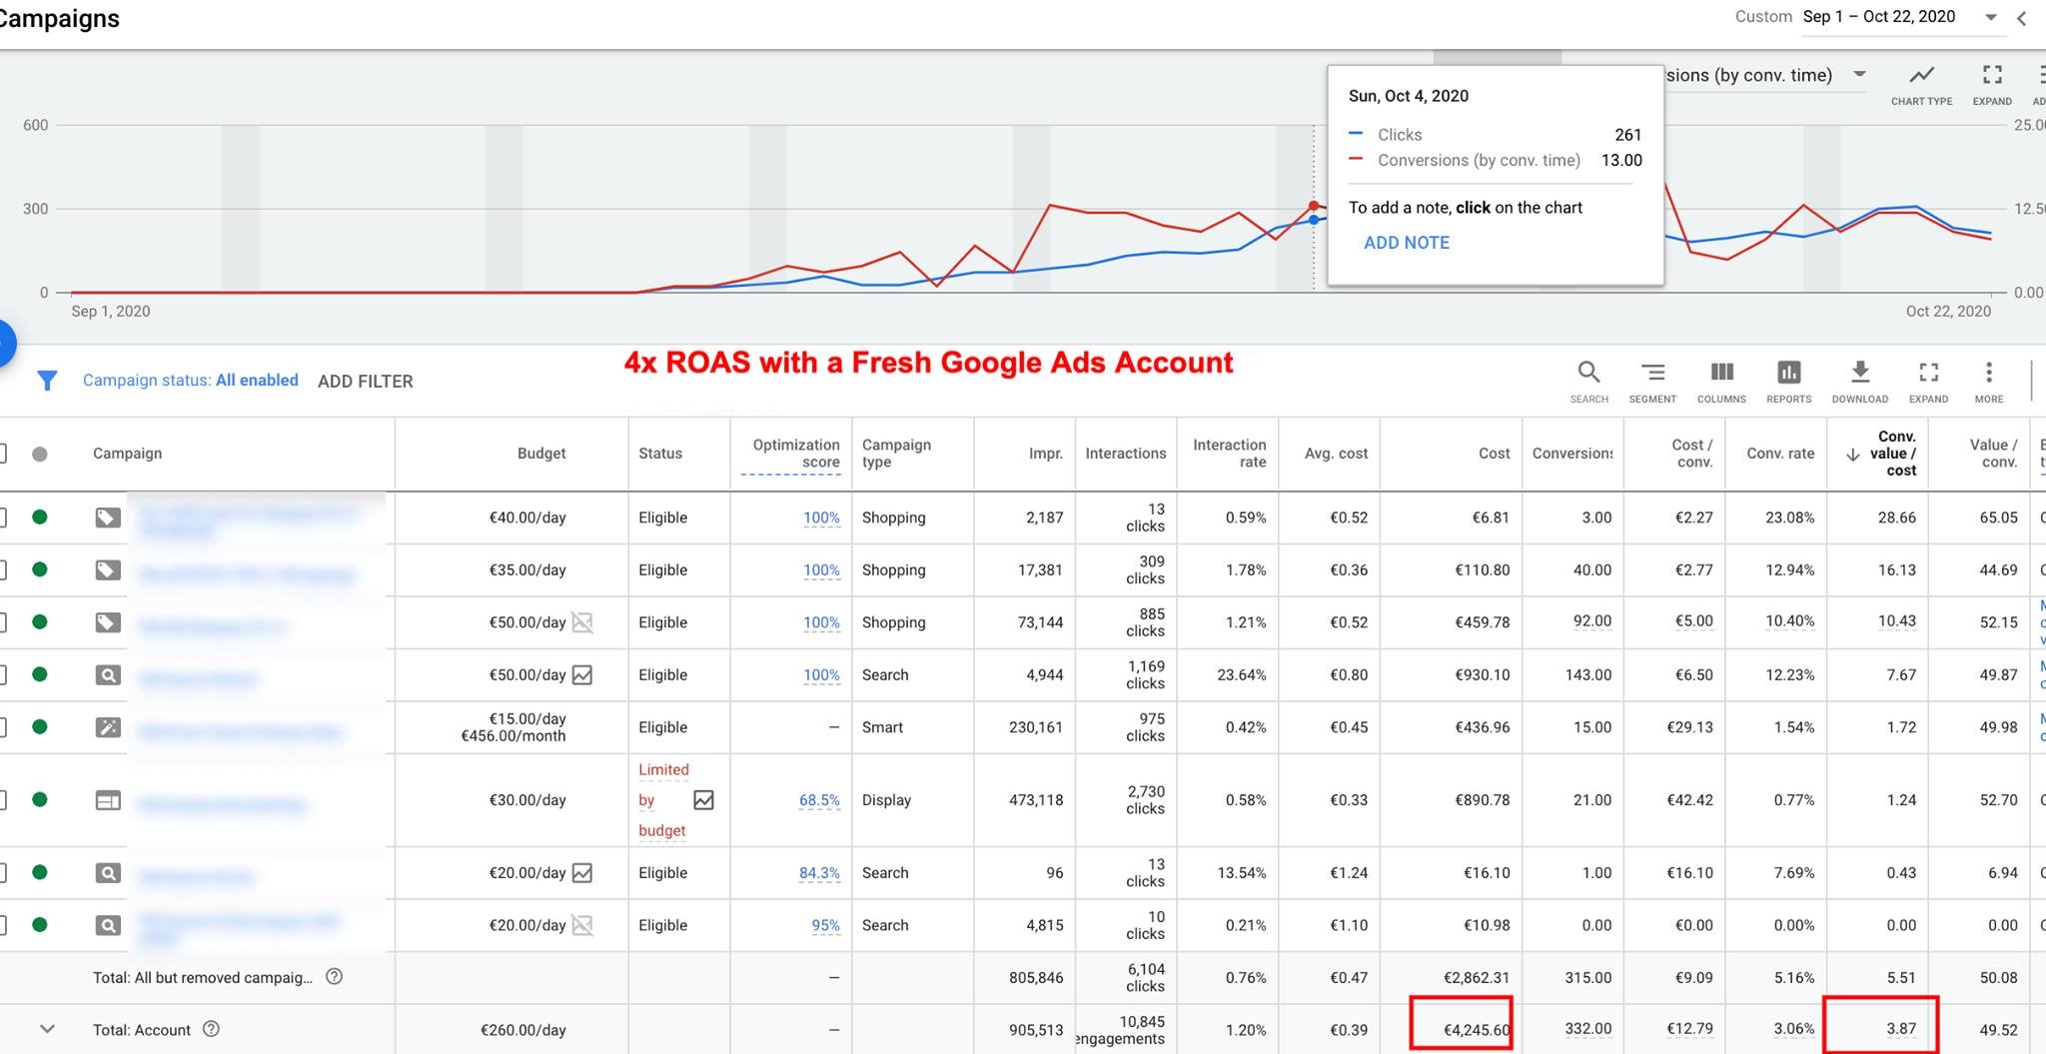
Task: Sort by the Conv. rate column header
Action: pos(1779,454)
